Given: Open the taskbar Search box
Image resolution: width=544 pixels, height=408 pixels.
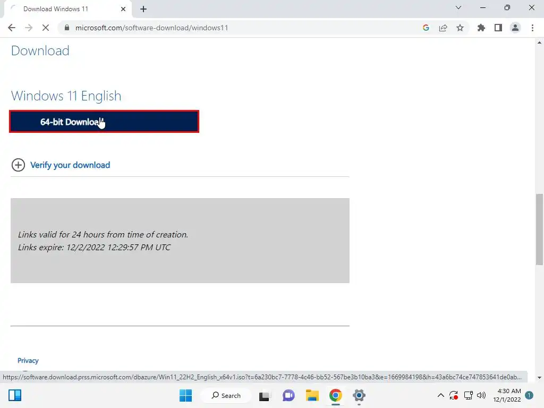Looking at the screenshot, I should [226, 395].
